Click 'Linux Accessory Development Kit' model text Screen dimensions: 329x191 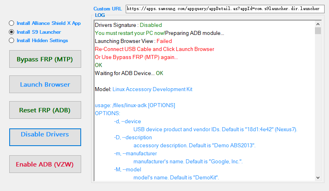[152, 89]
